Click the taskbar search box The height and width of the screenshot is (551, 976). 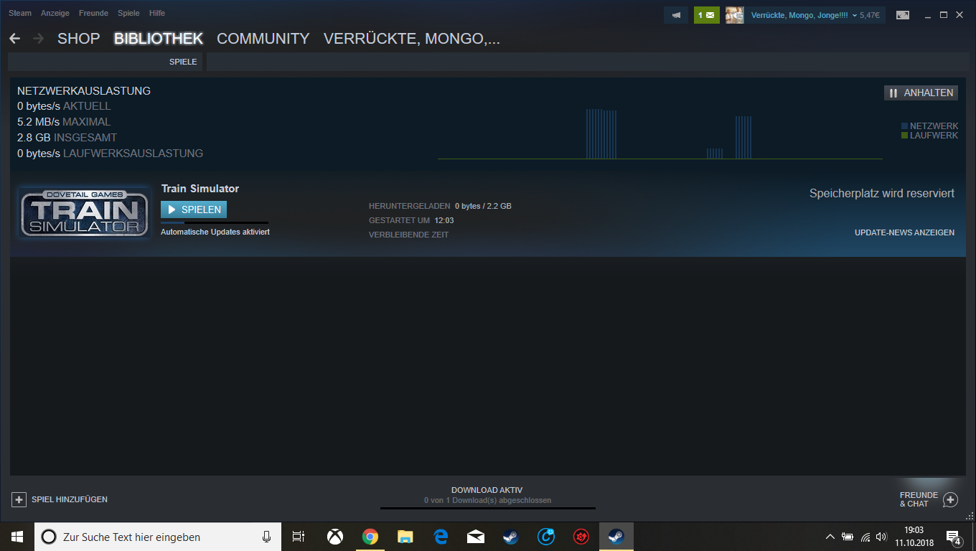pyautogui.click(x=157, y=537)
